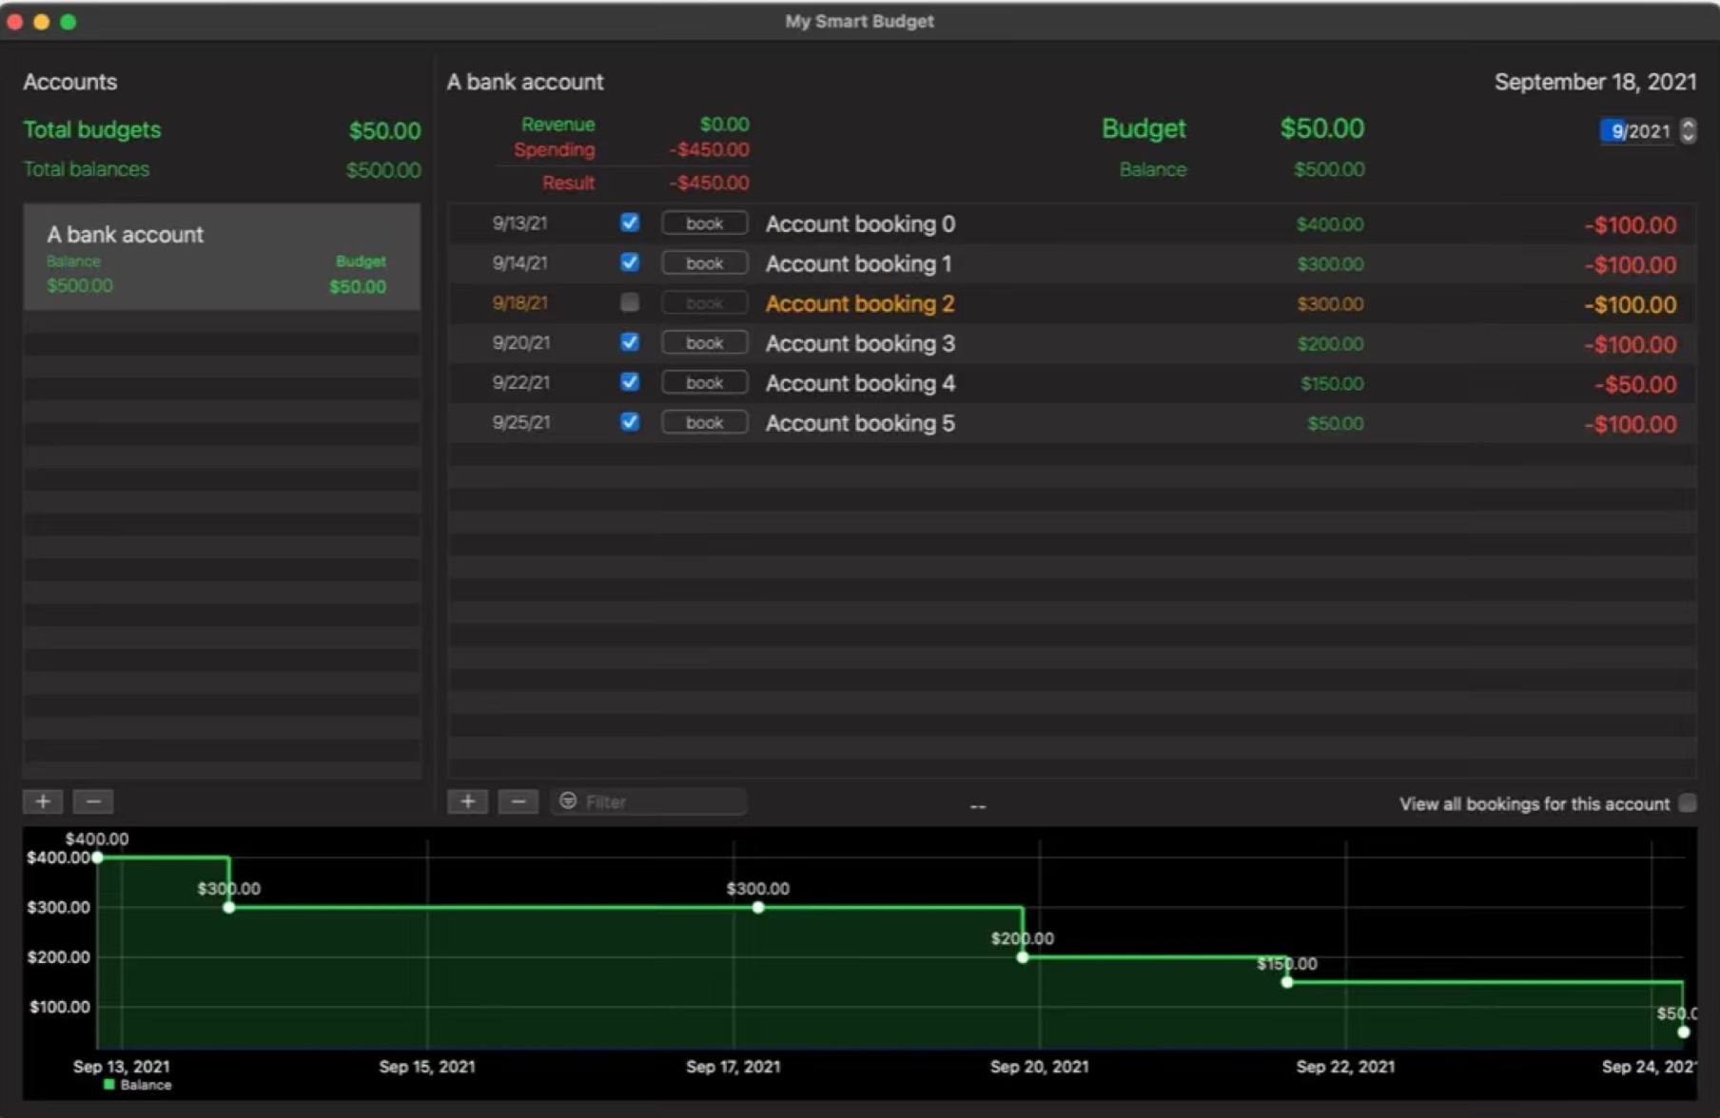Click the month stepper arrows beside 9/2021
This screenshot has width=1720, height=1118.
point(1688,130)
